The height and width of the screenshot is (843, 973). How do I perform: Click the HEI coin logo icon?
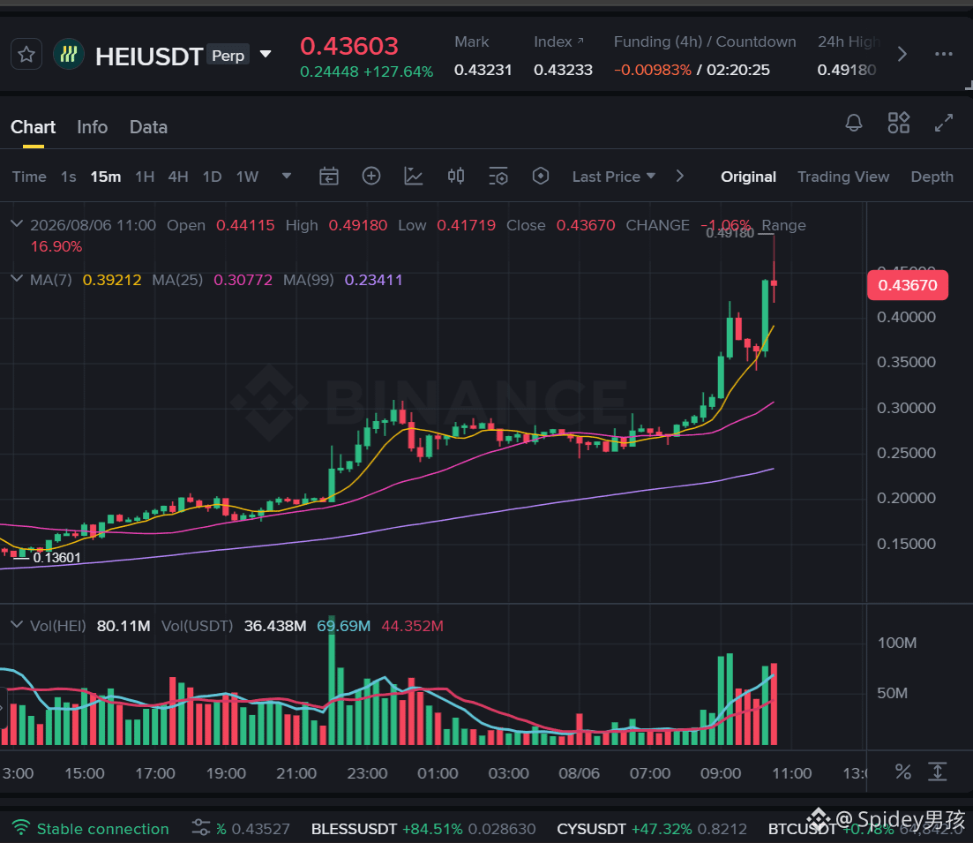pyautogui.click(x=69, y=55)
